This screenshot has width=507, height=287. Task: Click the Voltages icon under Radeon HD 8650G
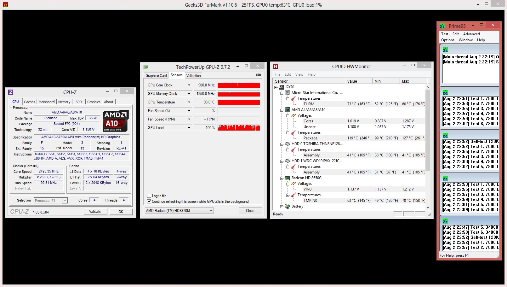(293, 184)
